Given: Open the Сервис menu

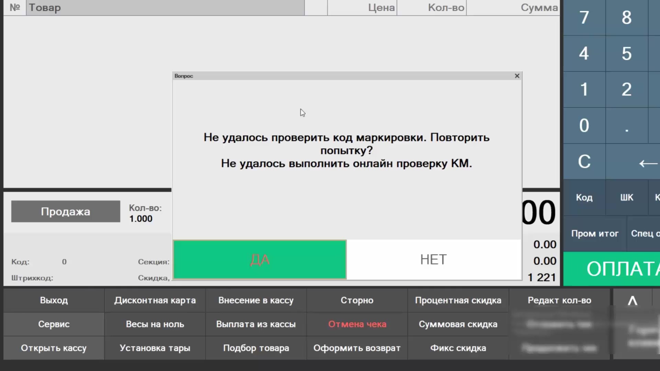Looking at the screenshot, I should click(x=54, y=324).
